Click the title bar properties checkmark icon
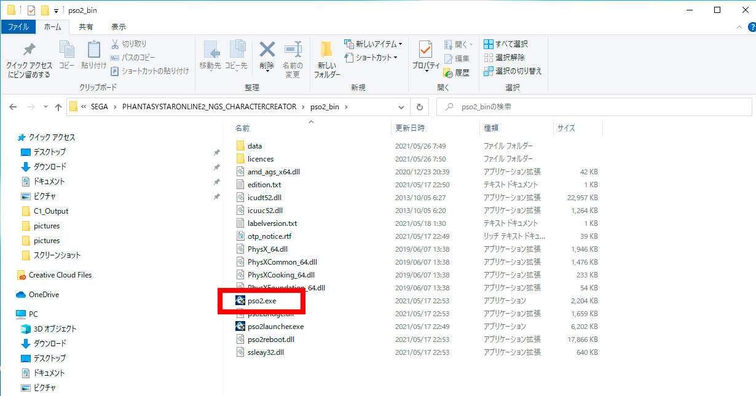The height and width of the screenshot is (396, 756). 31,10
